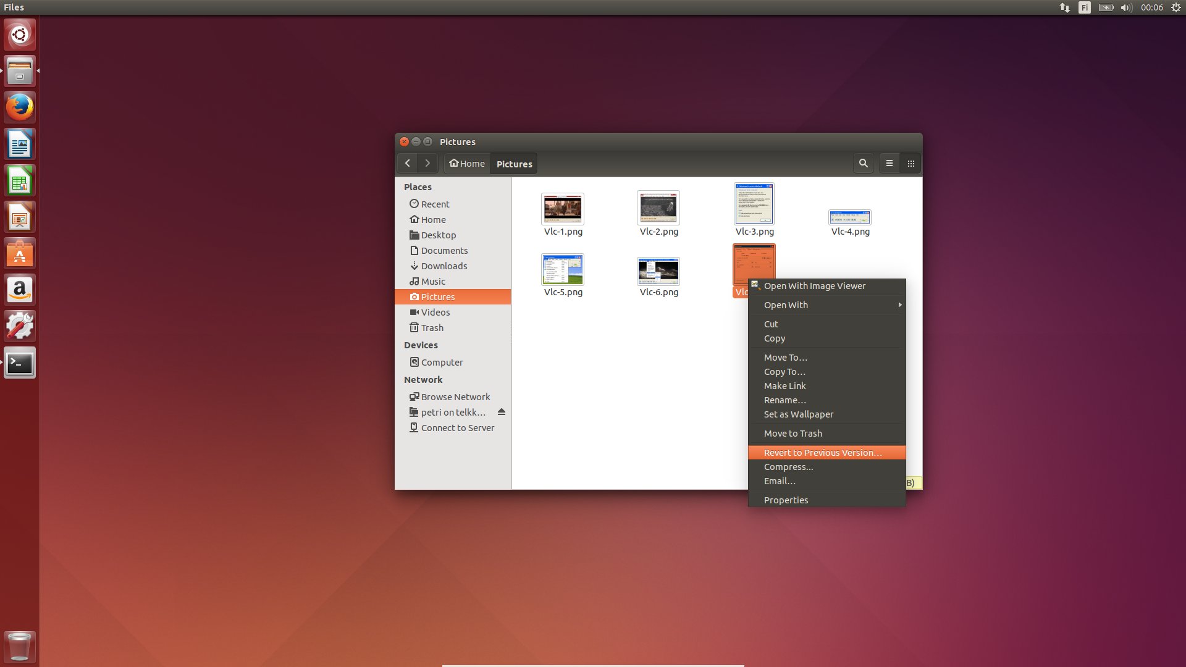The height and width of the screenshot is (667, 1186).
Task: Click the Home breadcrumb button
Action: click(467, 164)
